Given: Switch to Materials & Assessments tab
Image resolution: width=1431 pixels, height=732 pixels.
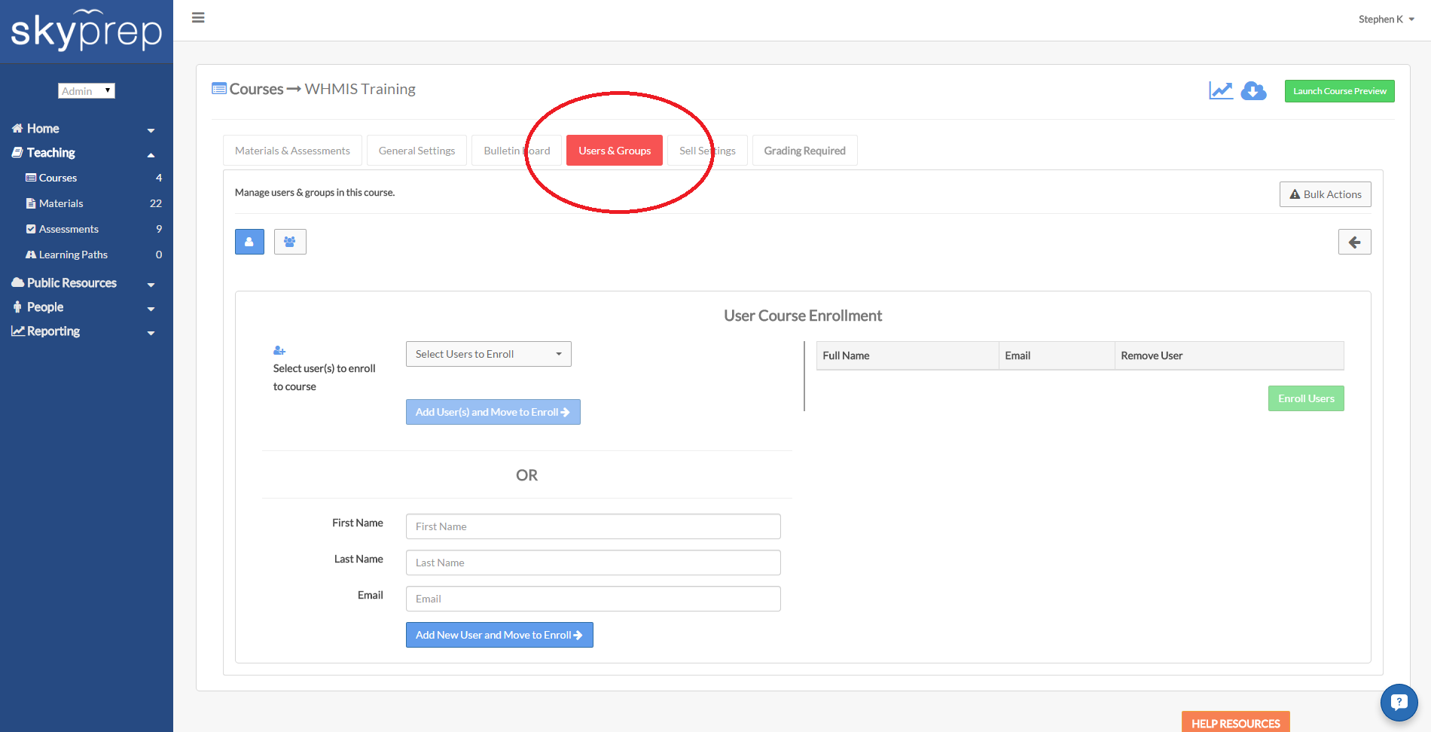Looking at the screenshot, I should (292, 151).
